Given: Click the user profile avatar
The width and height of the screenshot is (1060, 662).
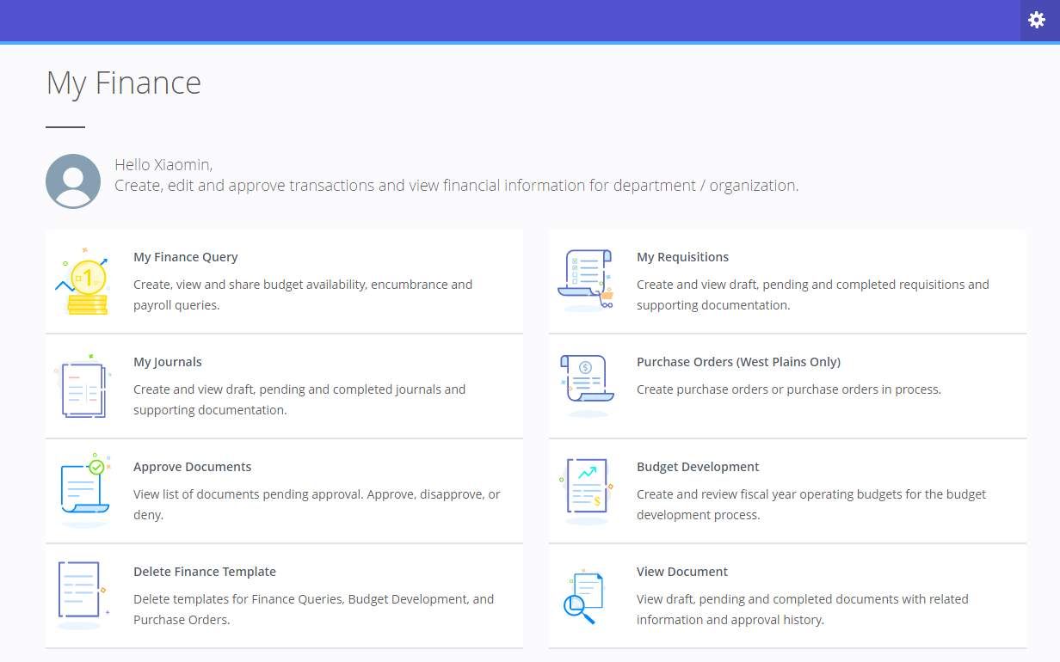Looking at the screenshot, I should (x=73, y=181).
